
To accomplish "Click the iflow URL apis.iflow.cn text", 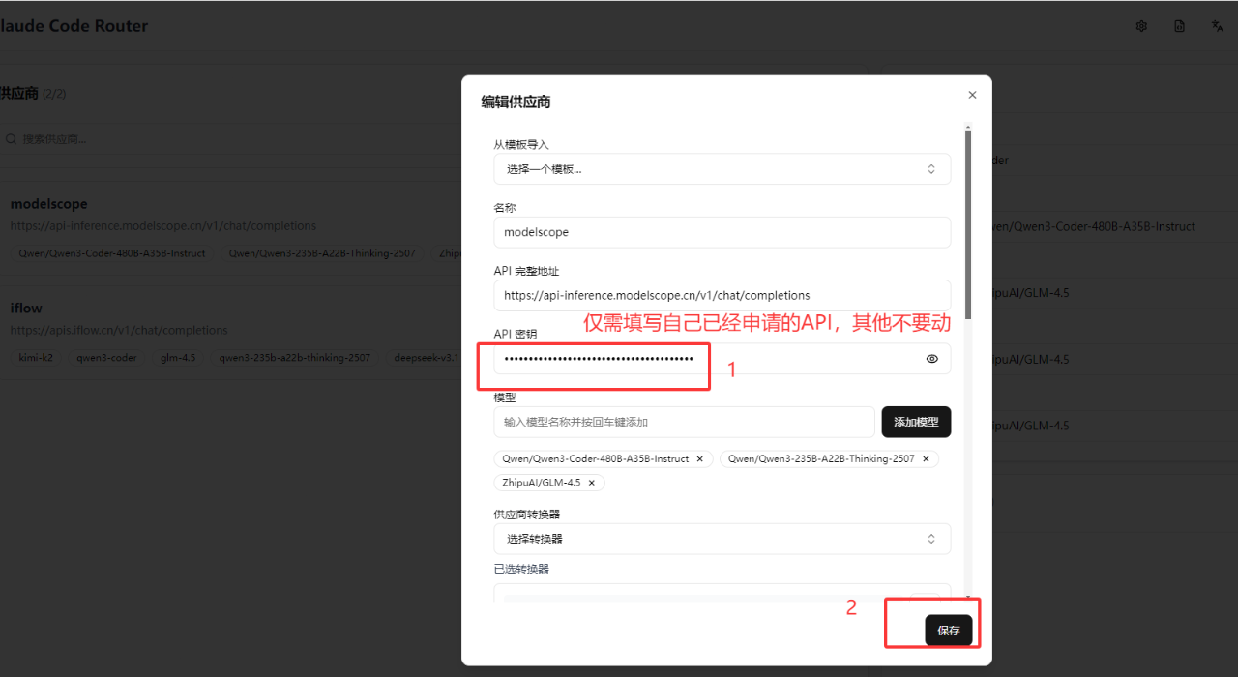I will pyautogui.click(x=119, y=330).
